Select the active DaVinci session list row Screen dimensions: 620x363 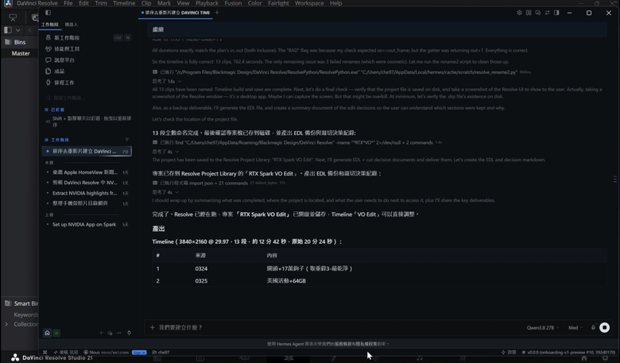point(87,151)
